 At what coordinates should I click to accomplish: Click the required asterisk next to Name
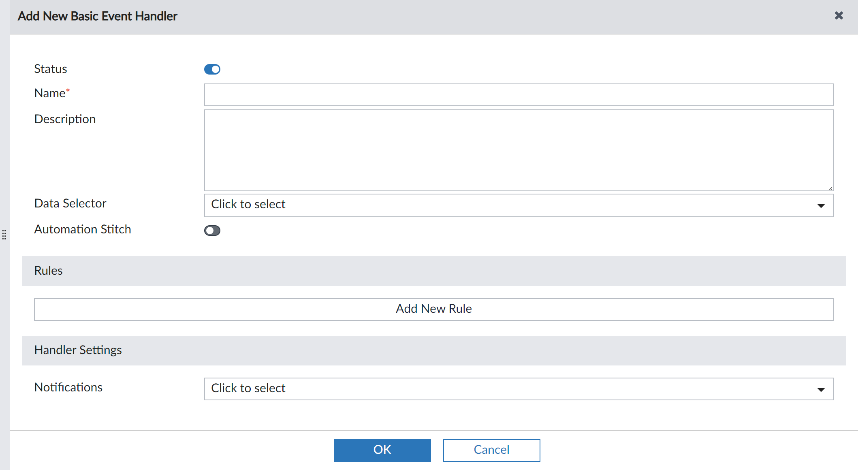pyautogui.click(x=68, y=90)
